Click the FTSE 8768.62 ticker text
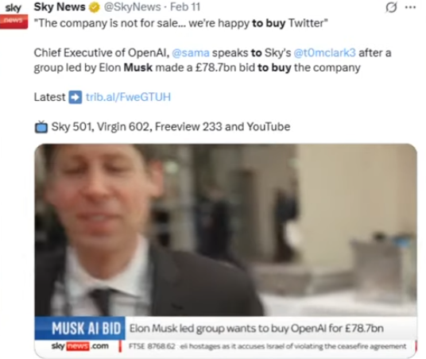This screenshot has height=359, width=426. click(152, 346)
